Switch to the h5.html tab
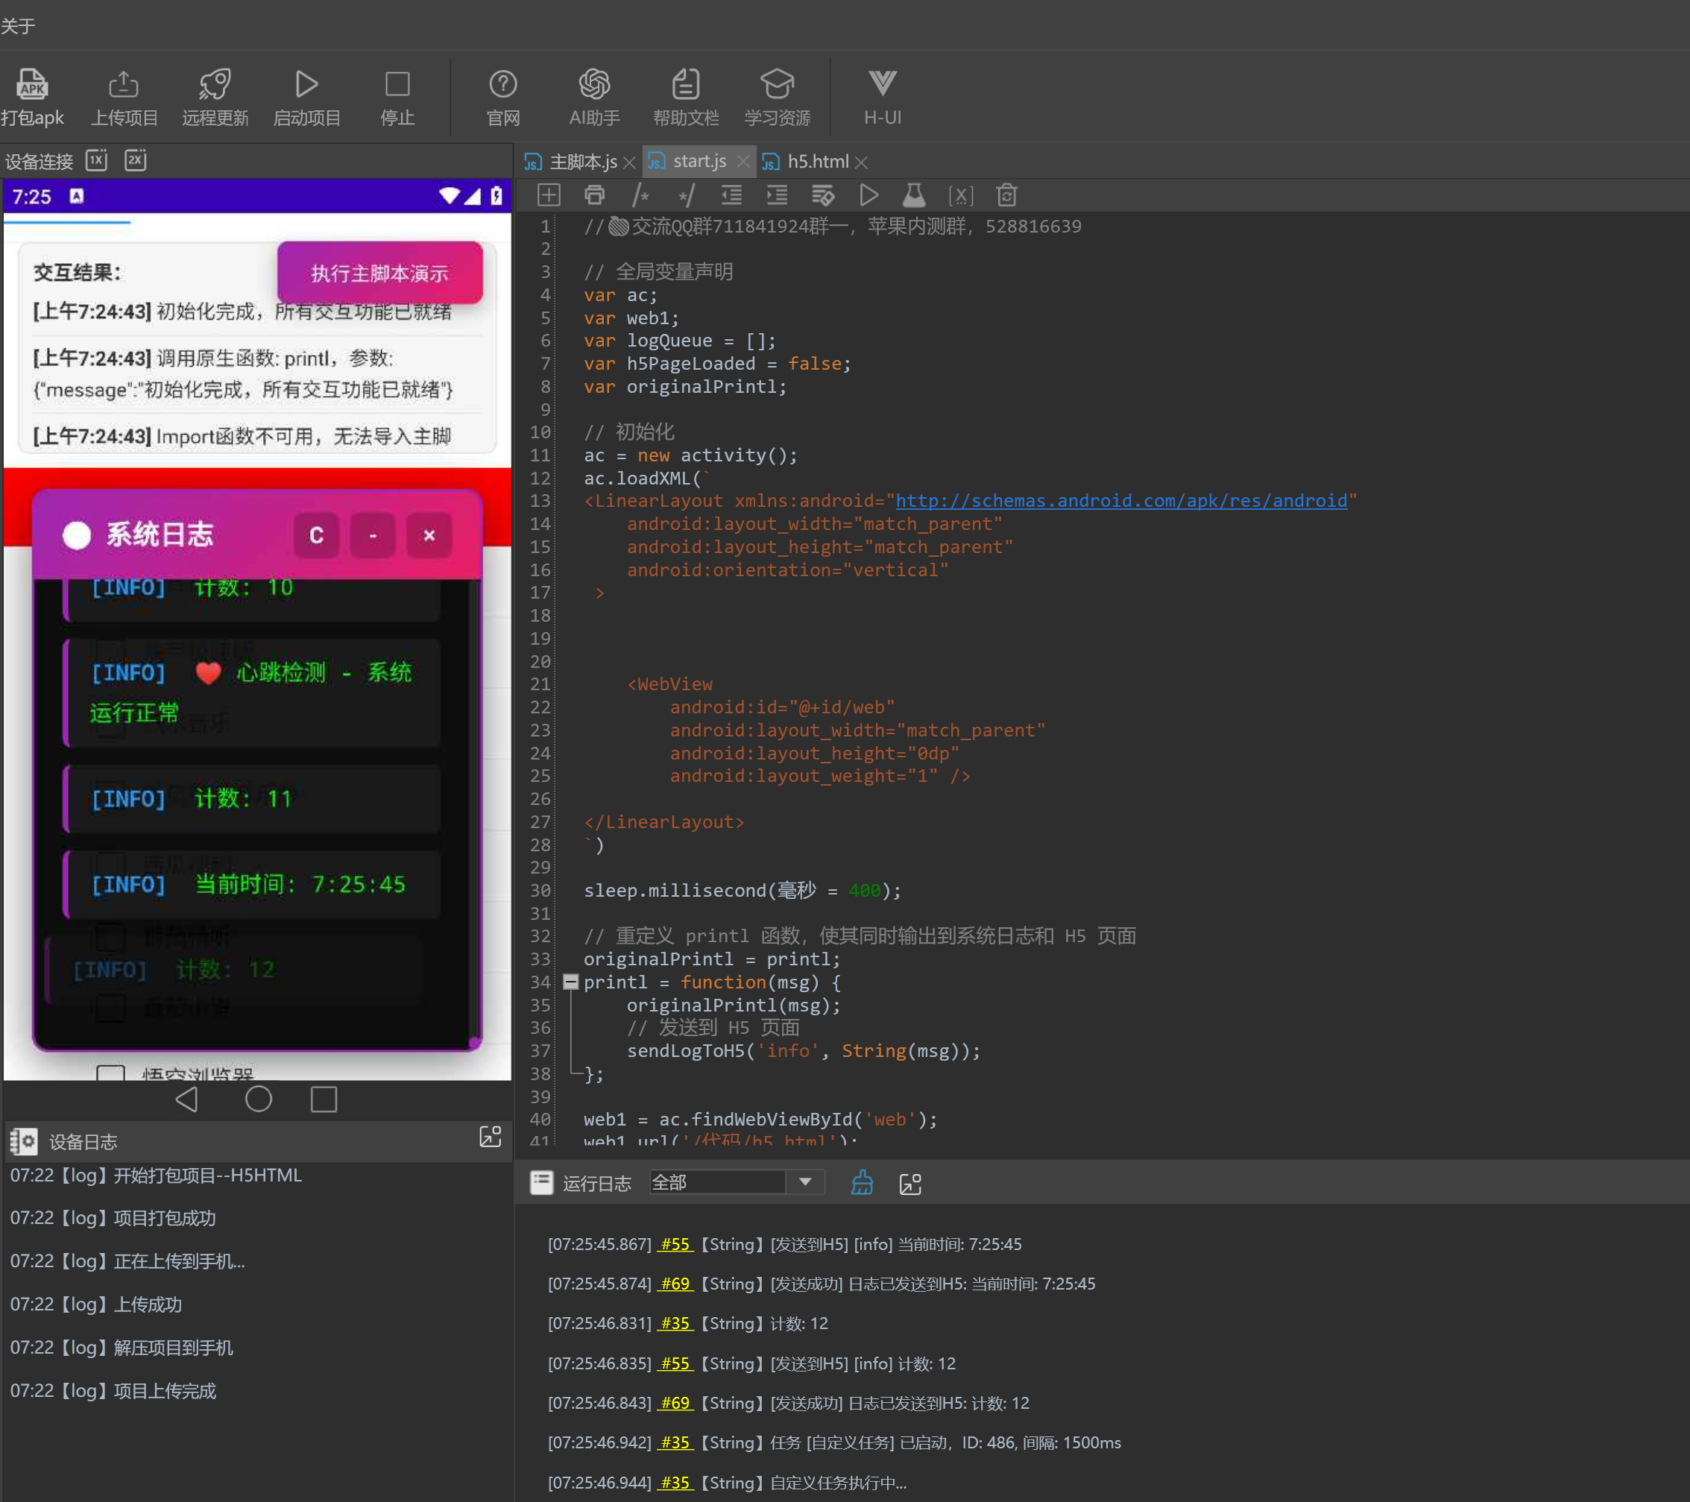 (x=817, y=162)
